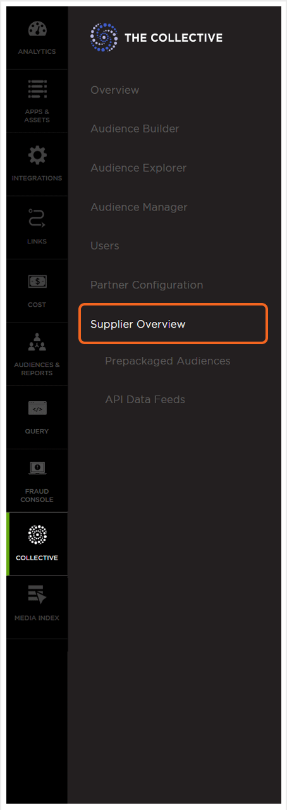Open the Cost dollar bill icon
This screenshot has width=287, height=810.
click(37, 281)
